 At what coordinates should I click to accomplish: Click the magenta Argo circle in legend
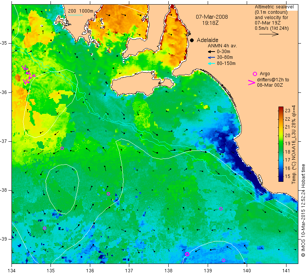[x=255, y=74]
